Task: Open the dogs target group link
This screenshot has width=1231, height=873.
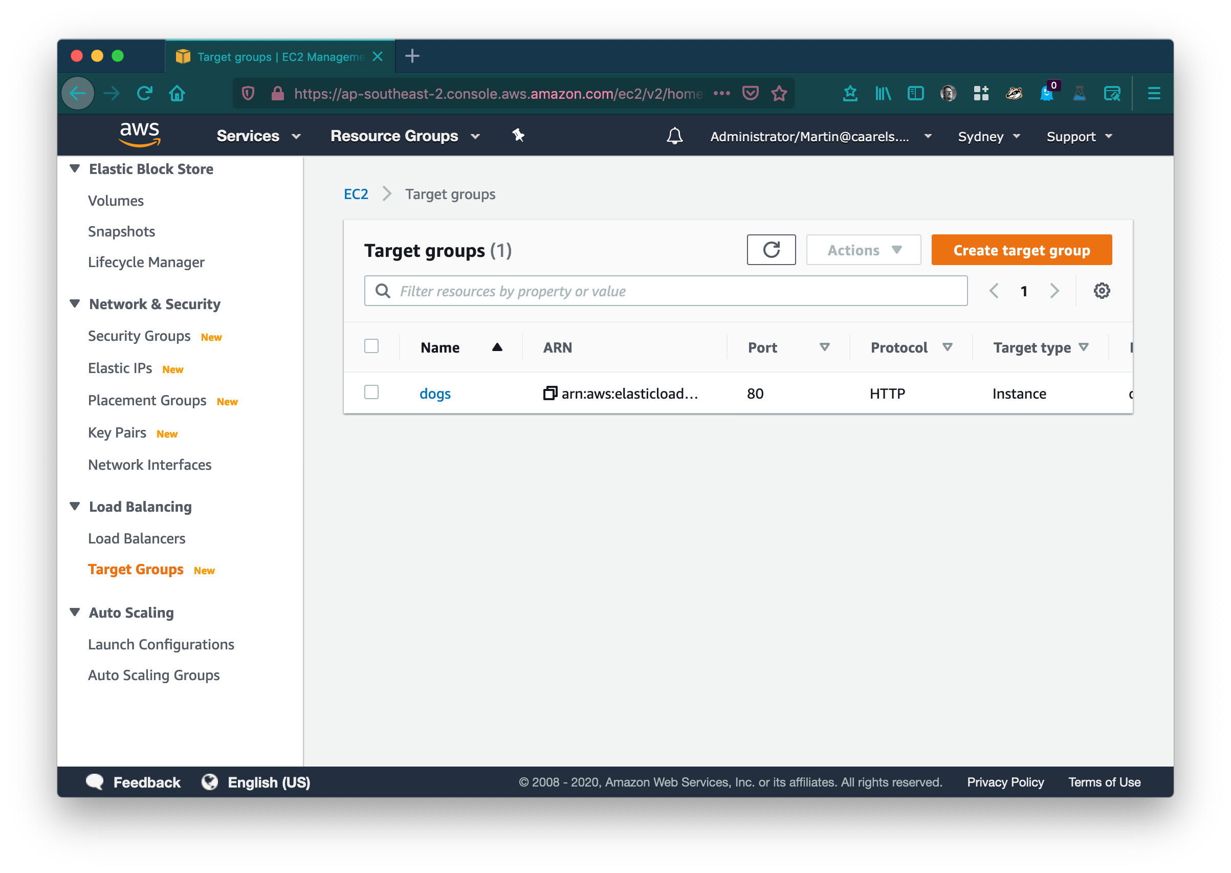Action: (435, 393)
